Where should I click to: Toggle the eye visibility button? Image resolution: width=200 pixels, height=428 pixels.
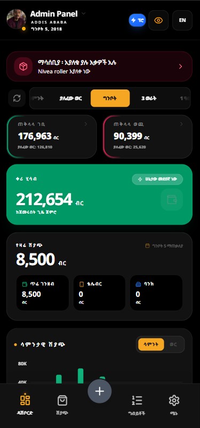pyautogui.click(x=158, y=20)
